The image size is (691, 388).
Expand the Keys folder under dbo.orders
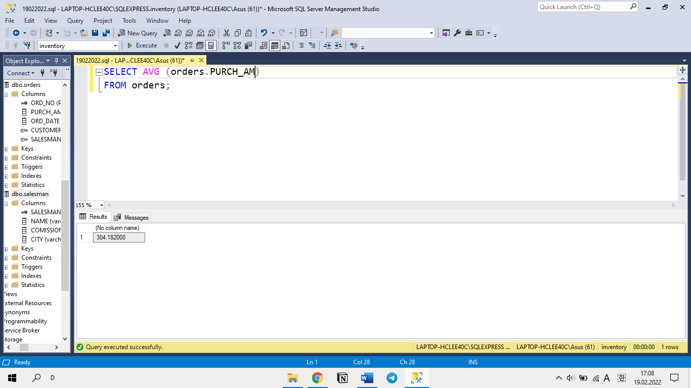tap(6, 149)
